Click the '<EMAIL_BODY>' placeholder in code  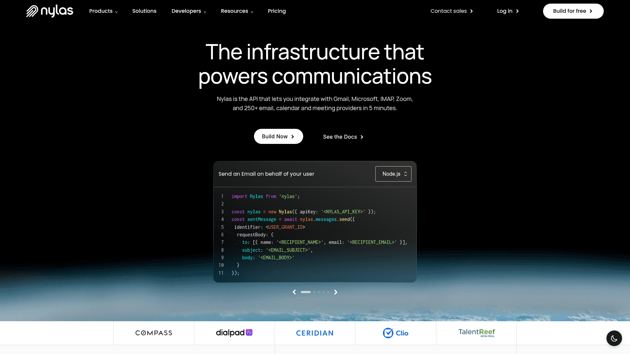point(276,258)
